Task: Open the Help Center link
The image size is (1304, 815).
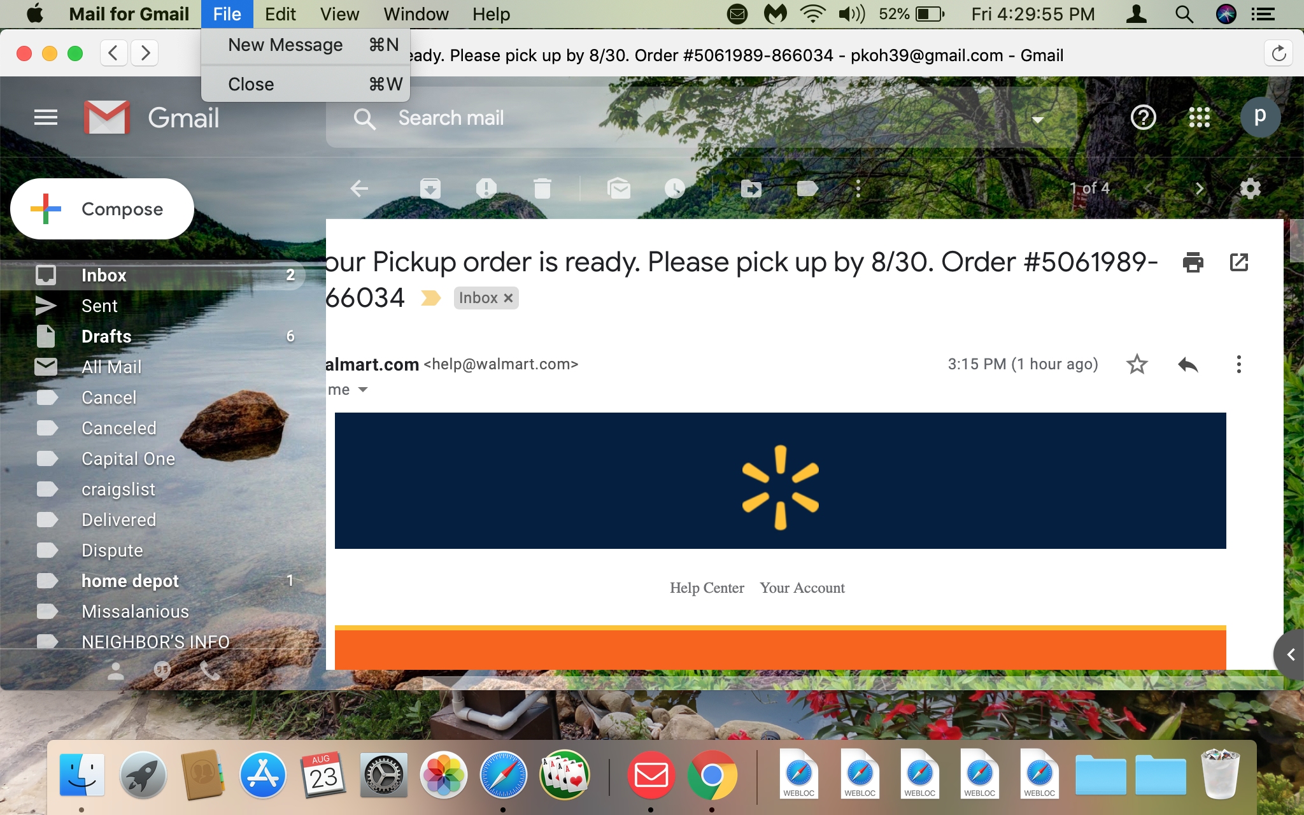Action: (x=707, y=588)
